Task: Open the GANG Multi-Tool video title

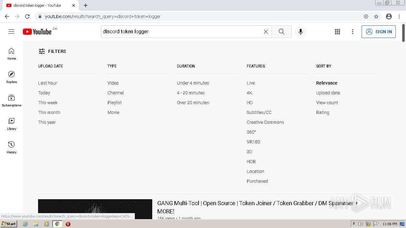Action: pos(258,207)
